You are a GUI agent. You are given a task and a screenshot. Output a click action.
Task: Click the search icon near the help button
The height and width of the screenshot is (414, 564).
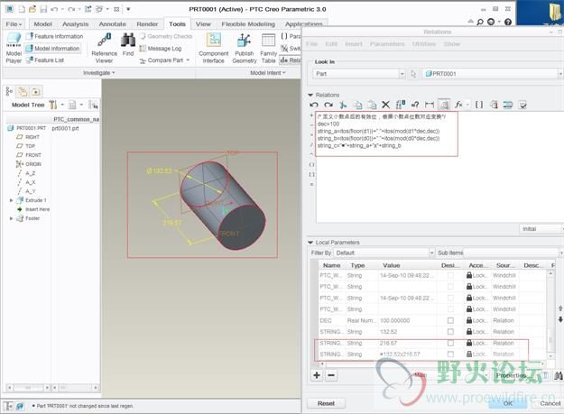(480, 22)
